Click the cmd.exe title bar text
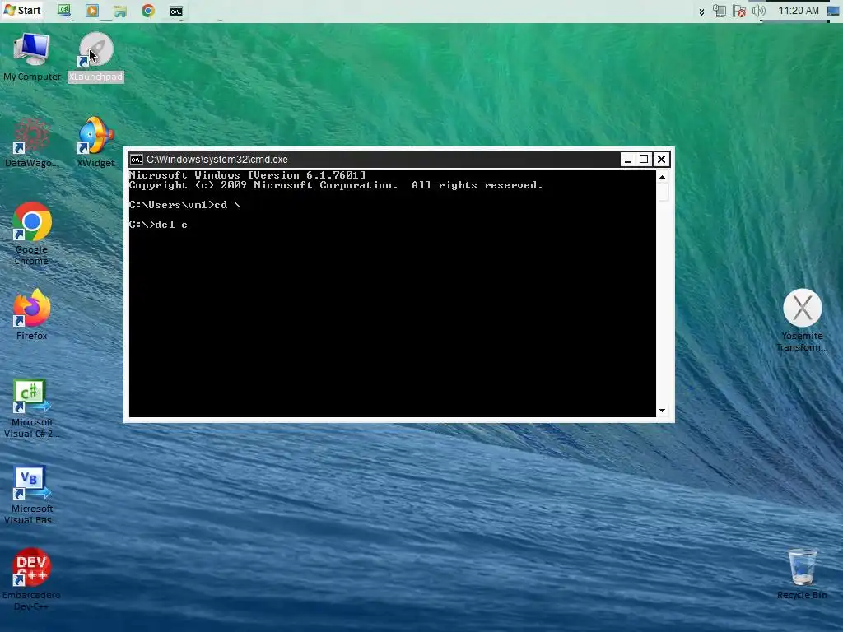 click(217, 160)
